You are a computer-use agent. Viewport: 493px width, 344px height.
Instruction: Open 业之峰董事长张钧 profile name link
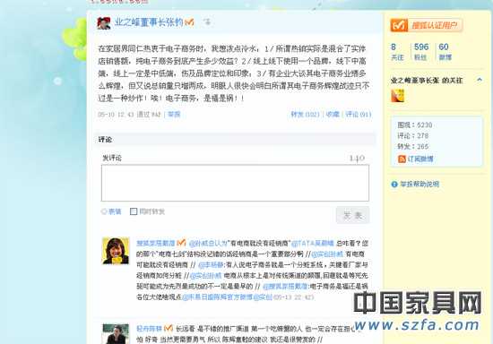[x=149, y=22]
